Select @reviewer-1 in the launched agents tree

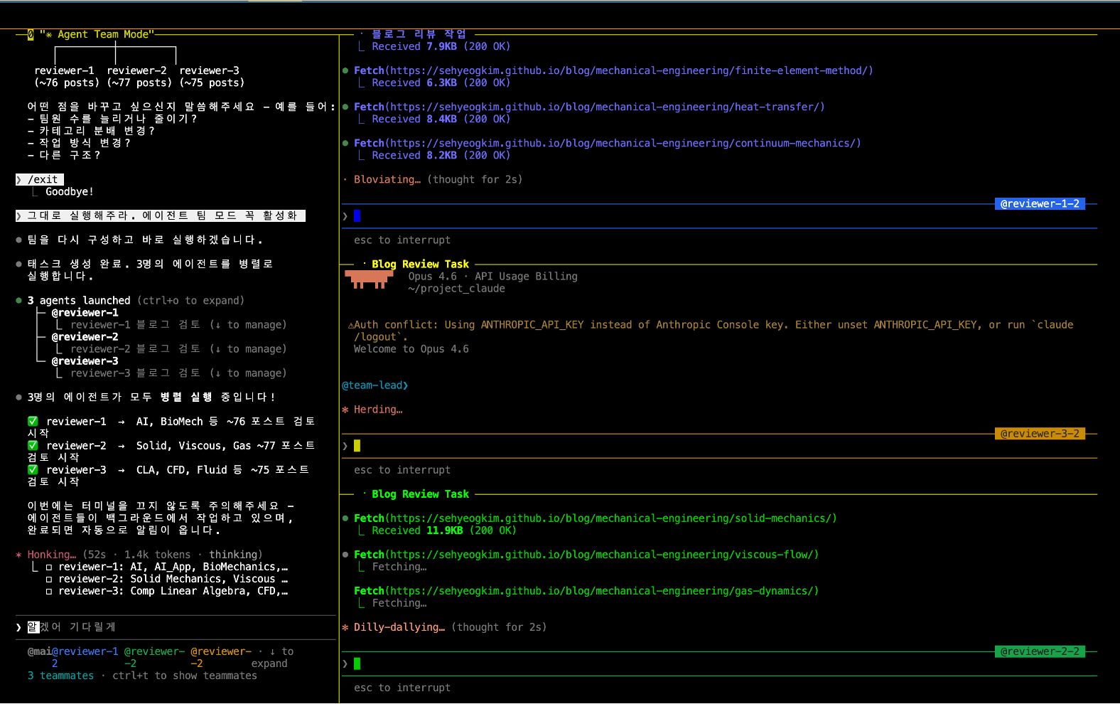85,313
